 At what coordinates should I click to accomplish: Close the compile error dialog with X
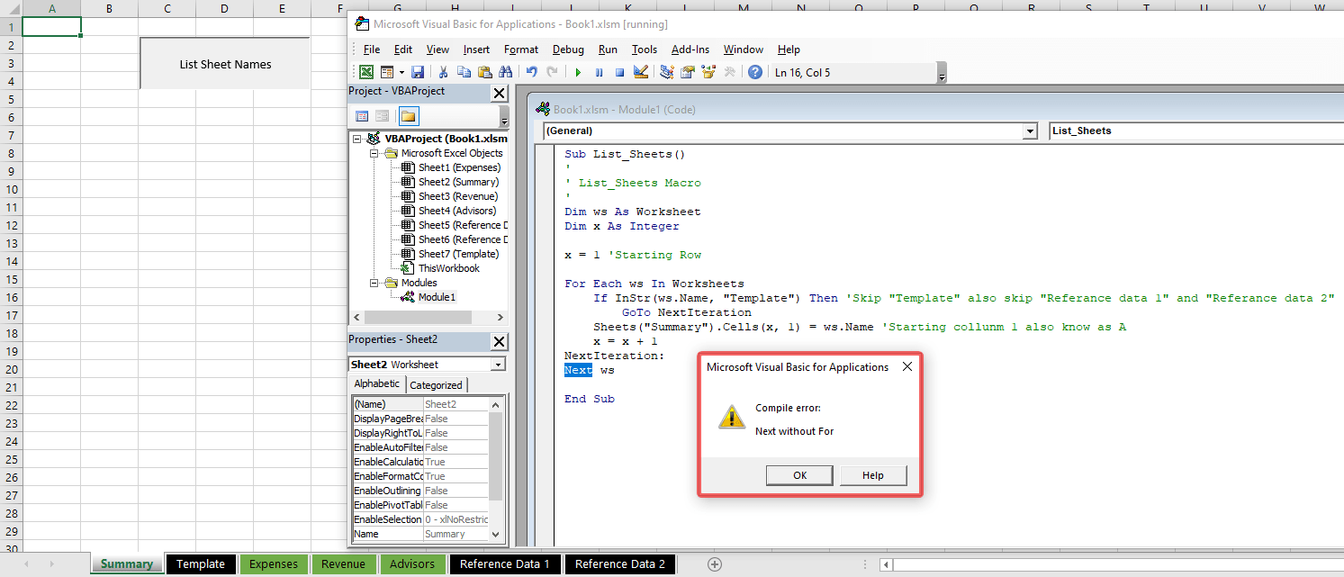click(x=907, y=366)
